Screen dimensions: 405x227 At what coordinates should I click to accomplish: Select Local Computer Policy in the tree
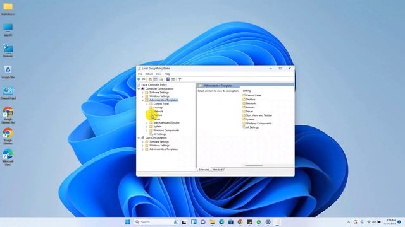pyautogui.click(x=154, y=85)
